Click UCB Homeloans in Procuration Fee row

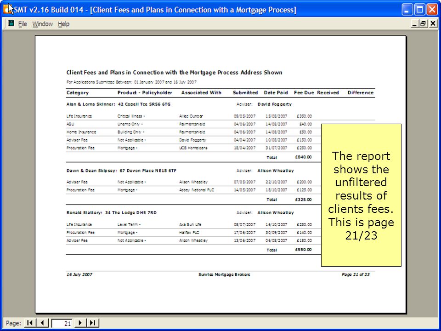click(x=193, y=148)
